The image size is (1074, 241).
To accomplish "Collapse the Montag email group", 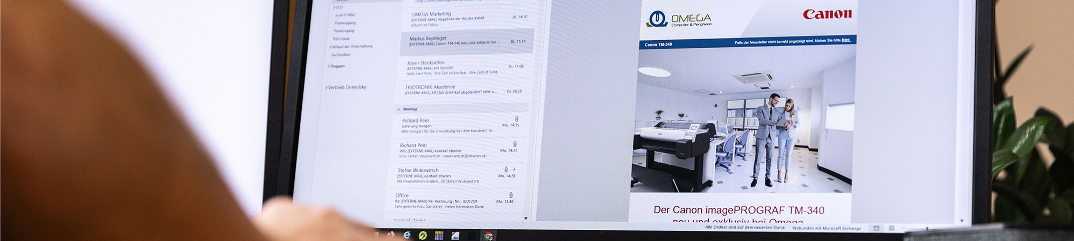I will pos(398,109).
